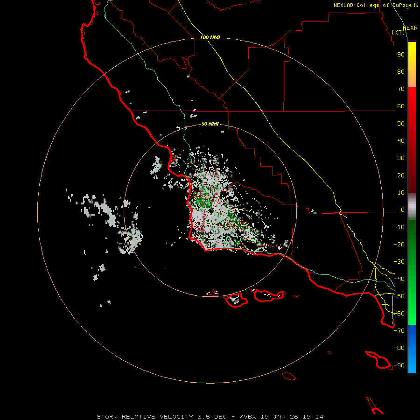Click the -10 value on velocity scale
The image size is (420, 420).
point(399,227)
